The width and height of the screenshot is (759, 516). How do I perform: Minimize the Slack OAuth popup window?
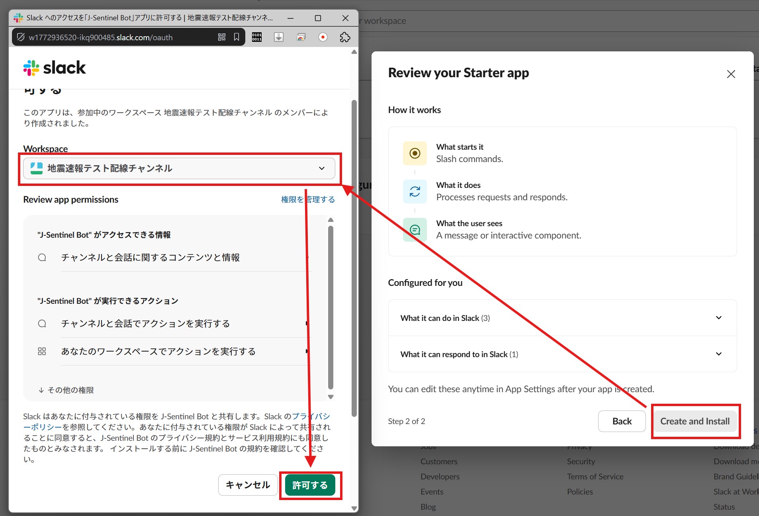tap(291, 18)
